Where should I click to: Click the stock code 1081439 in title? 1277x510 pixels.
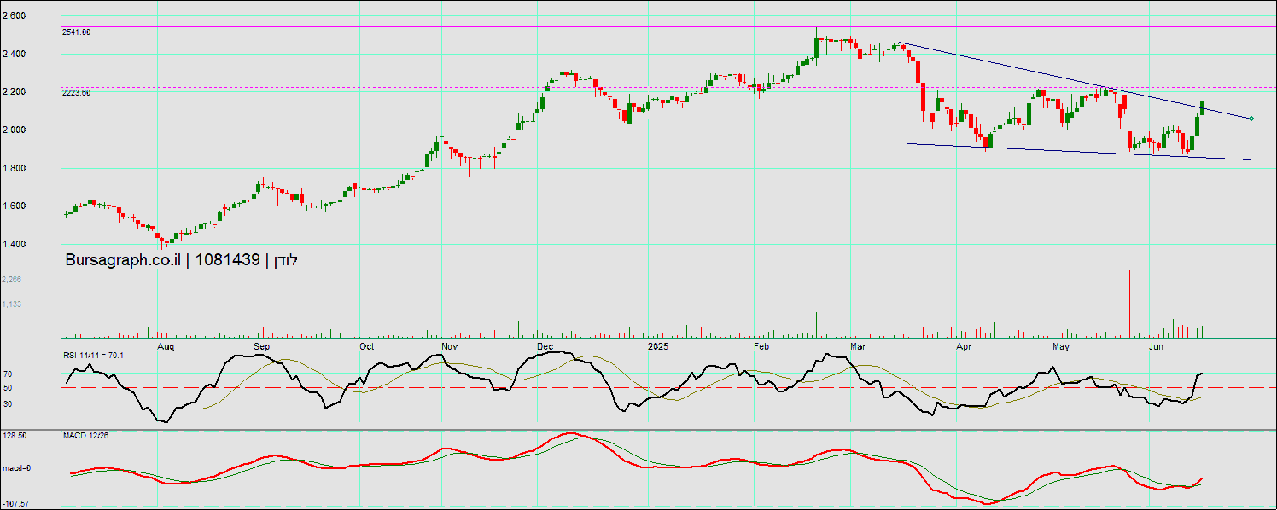[x=227, y=260]
